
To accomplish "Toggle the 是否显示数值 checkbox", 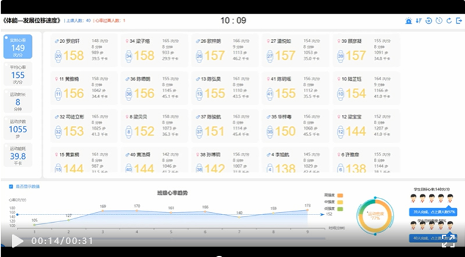I will point(10,186).
